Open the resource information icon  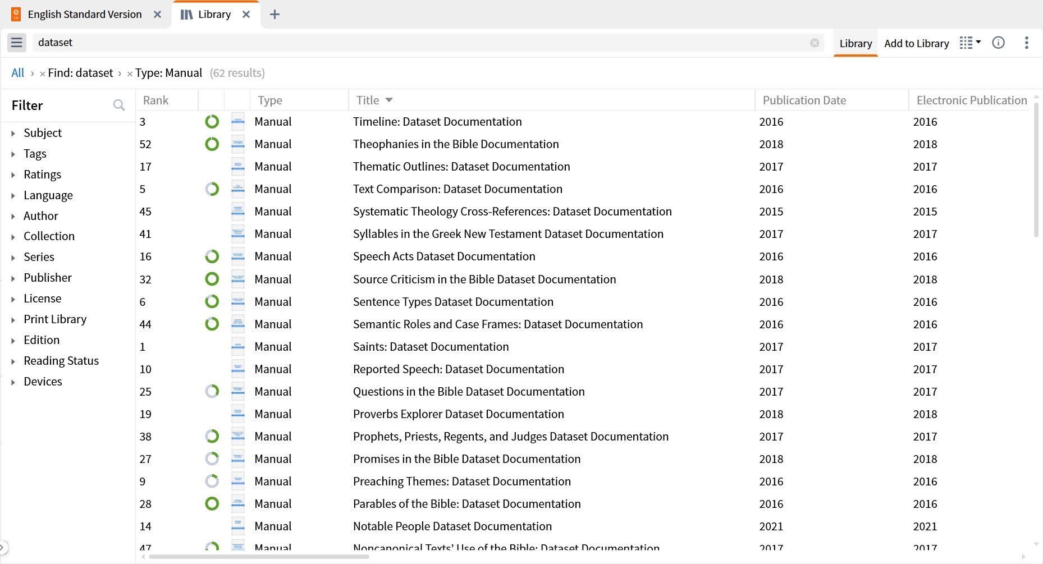point(998,43)
